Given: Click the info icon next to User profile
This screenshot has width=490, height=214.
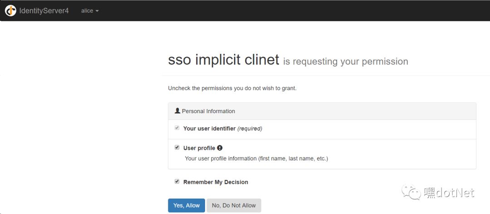Looking at the screenshot, I should point(220,148).
